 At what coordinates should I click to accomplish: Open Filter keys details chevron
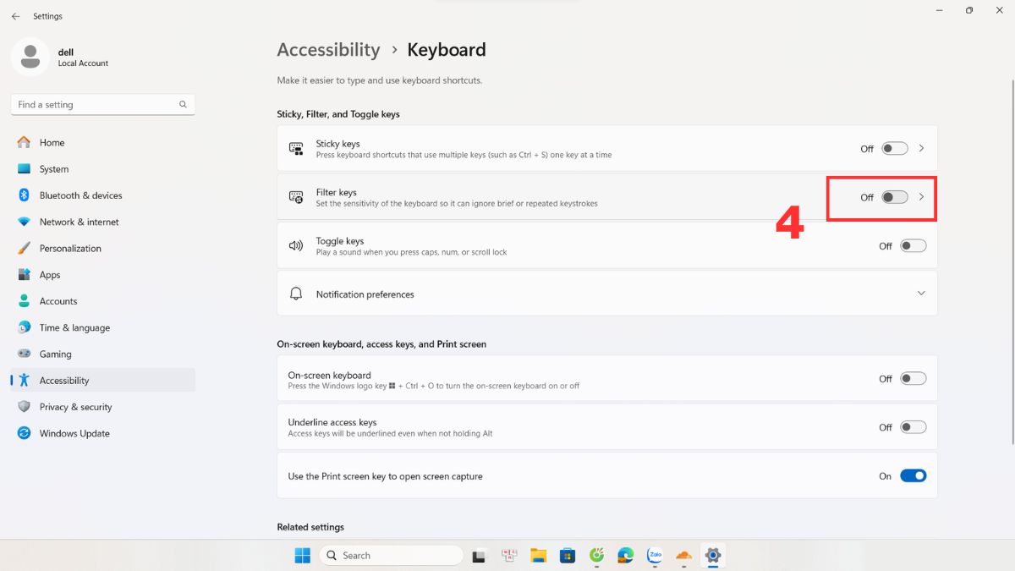click(x=921, y=197)
